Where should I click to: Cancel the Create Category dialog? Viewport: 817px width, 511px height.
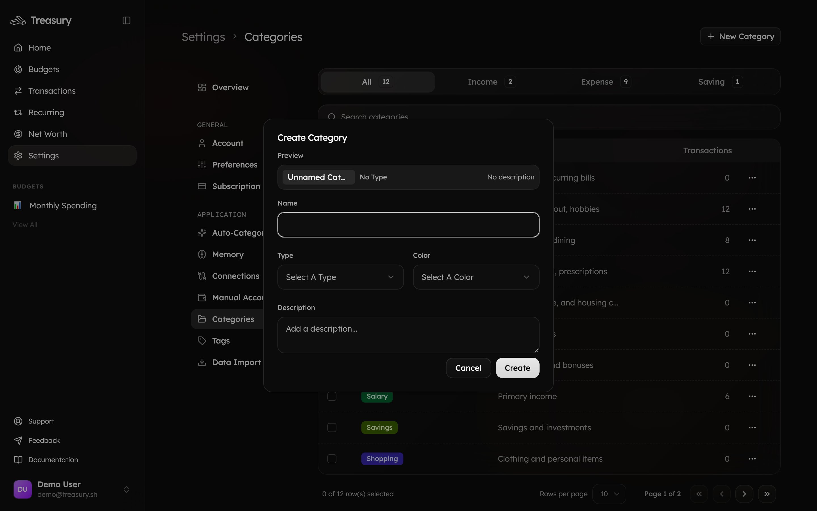[468, 368]
